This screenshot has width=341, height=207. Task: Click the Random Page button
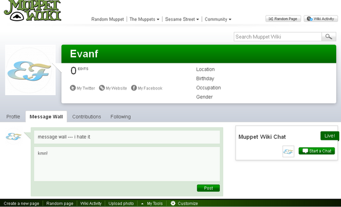coord(283,19)
